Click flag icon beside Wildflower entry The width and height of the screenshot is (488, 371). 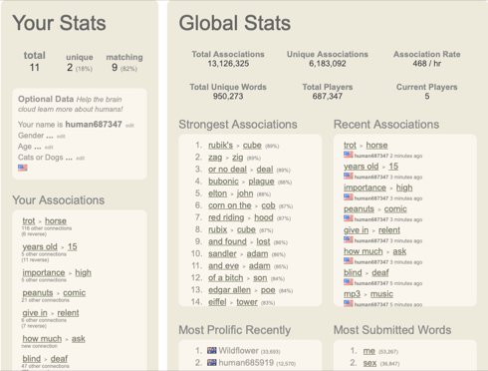coord(212,350)
